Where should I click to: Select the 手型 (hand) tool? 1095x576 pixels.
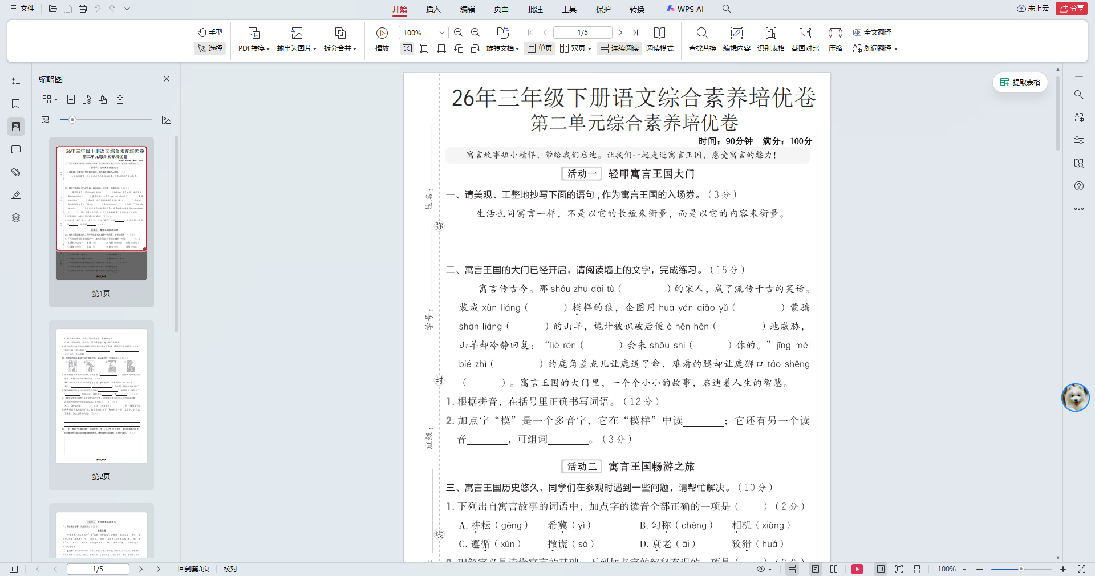point(210,33)
